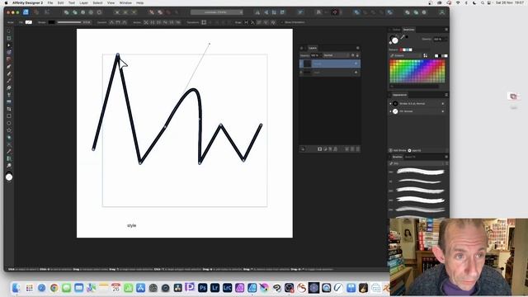Open the File menu

click(50, 2)
